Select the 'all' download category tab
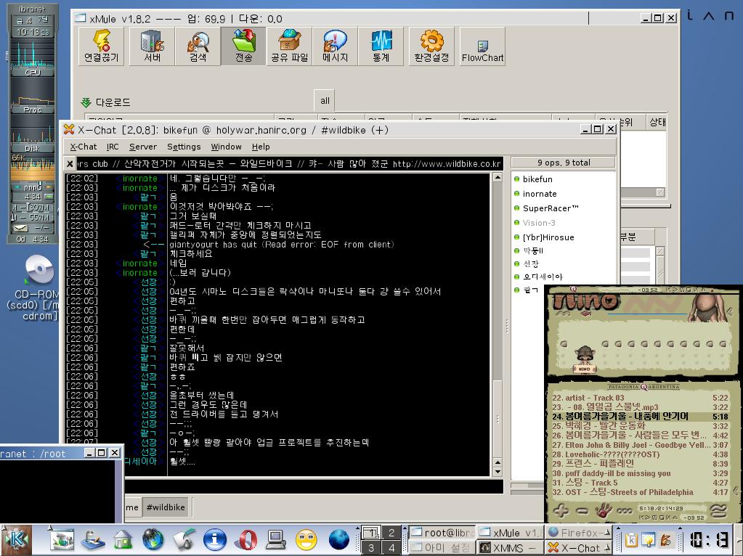 point(325,100)
